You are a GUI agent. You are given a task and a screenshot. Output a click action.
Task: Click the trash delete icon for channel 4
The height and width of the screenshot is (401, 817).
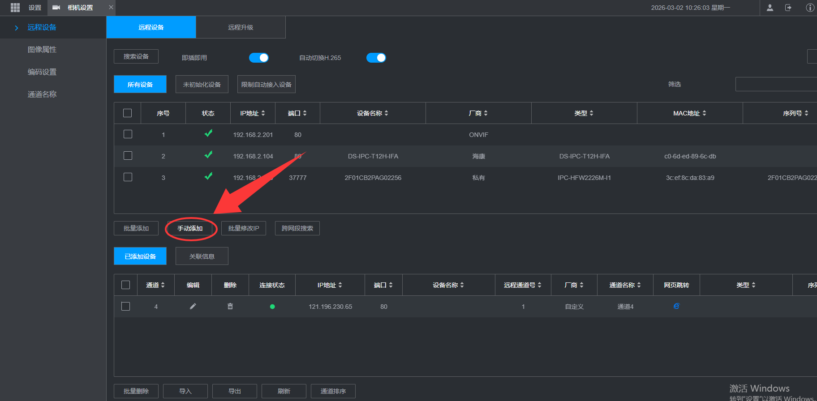click(230, 307)
